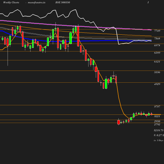The image size is (164, 164).
Task: Click the volume text 'V: 0.27 X'
Action: click(x=159, y=135)
